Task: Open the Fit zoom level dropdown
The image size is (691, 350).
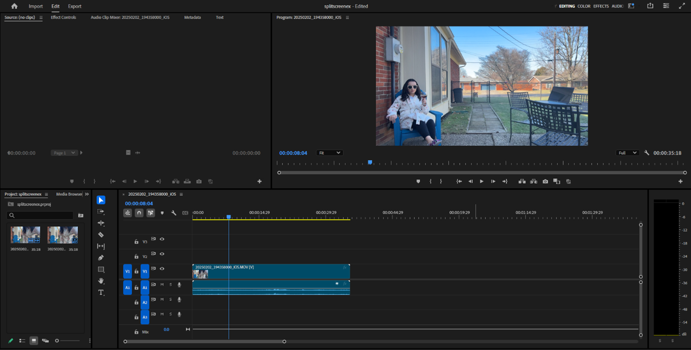Action: tap(329, 153)
